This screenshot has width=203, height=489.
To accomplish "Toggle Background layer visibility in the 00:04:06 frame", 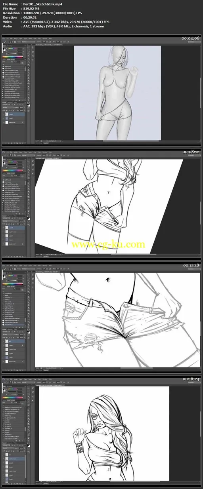I will click(x=4, y=122).
